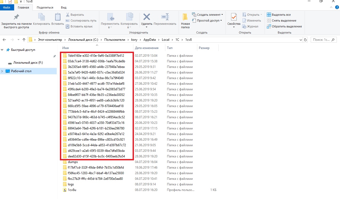Open Properties with the checkmark icon
The width and height of the screenshot is (340, 220).
tap(234, 17)
